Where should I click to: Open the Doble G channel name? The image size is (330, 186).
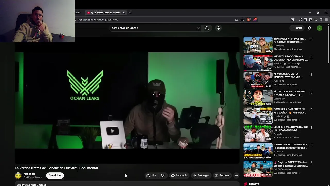277,81
